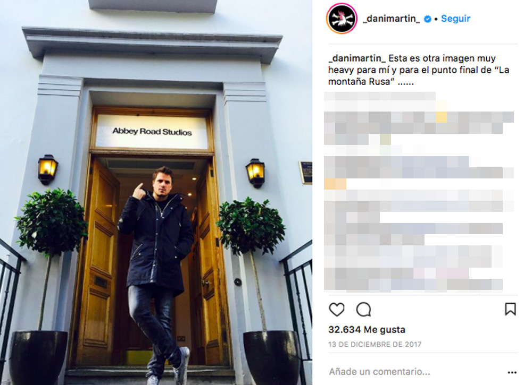
Task: Open the 13 DE DICIEMBRE DE 2017 date link
Action: tap(375, 344)
